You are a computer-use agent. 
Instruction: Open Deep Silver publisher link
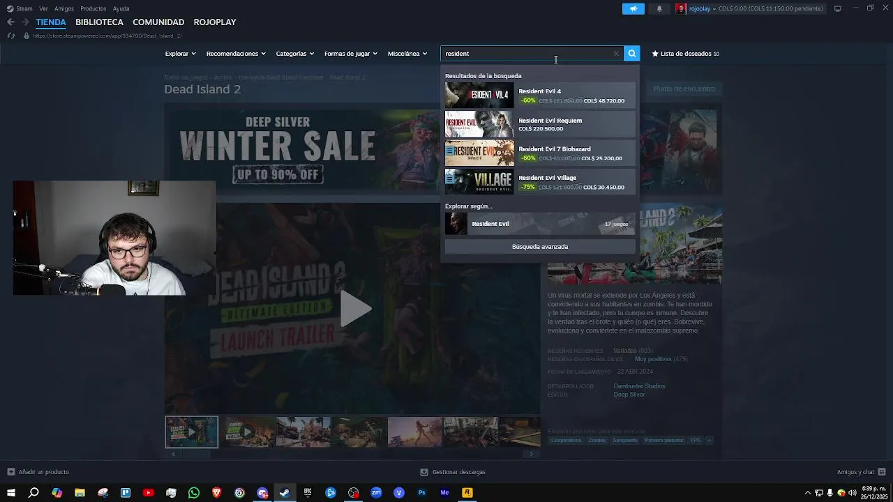point(629,395)
